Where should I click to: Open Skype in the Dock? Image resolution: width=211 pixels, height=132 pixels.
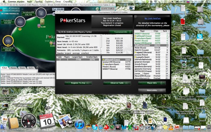point(95,127)
